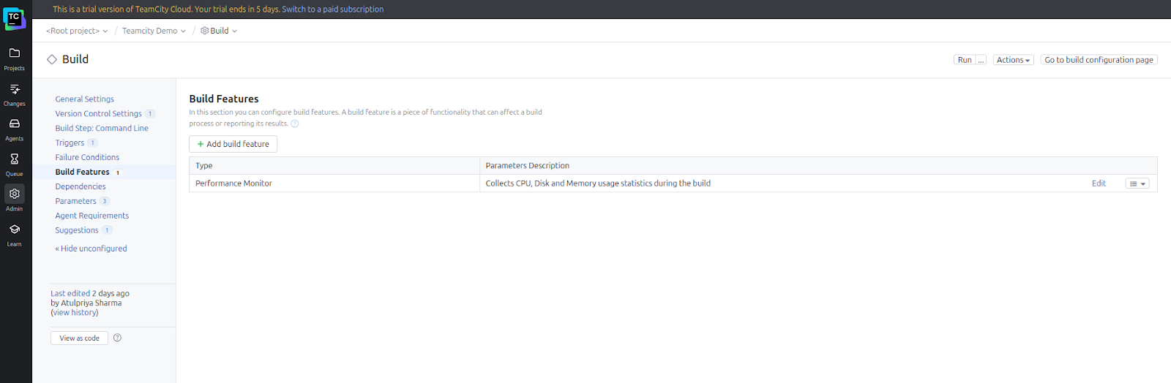1171x383 pixels.
Task: Open Version Control Settings section
Action: coord(99,113)
